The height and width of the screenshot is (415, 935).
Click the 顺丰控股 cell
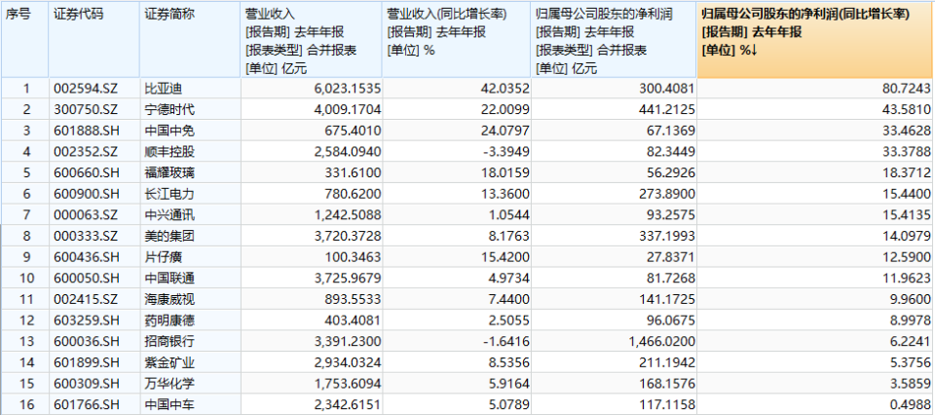pos(169,152)
